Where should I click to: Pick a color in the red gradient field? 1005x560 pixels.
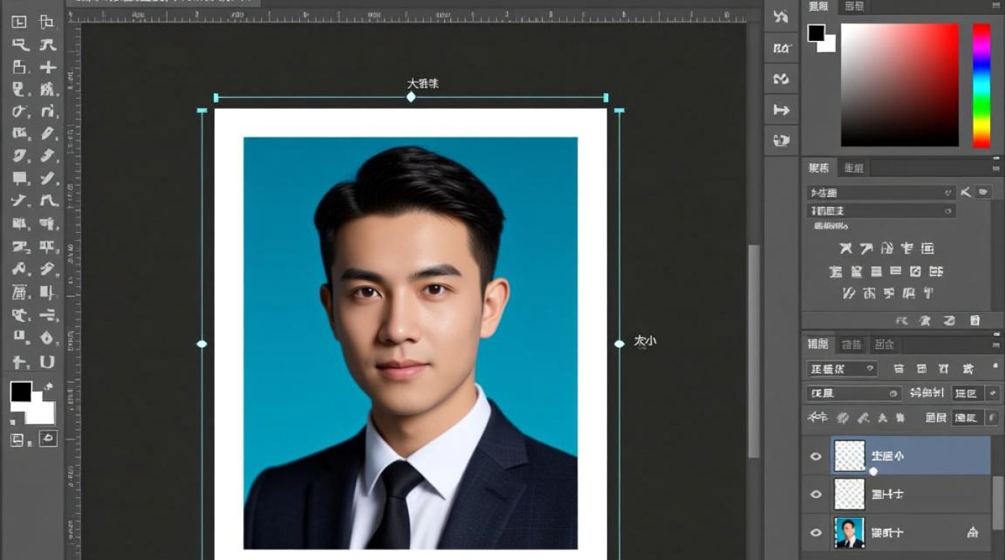coord(900,84)
